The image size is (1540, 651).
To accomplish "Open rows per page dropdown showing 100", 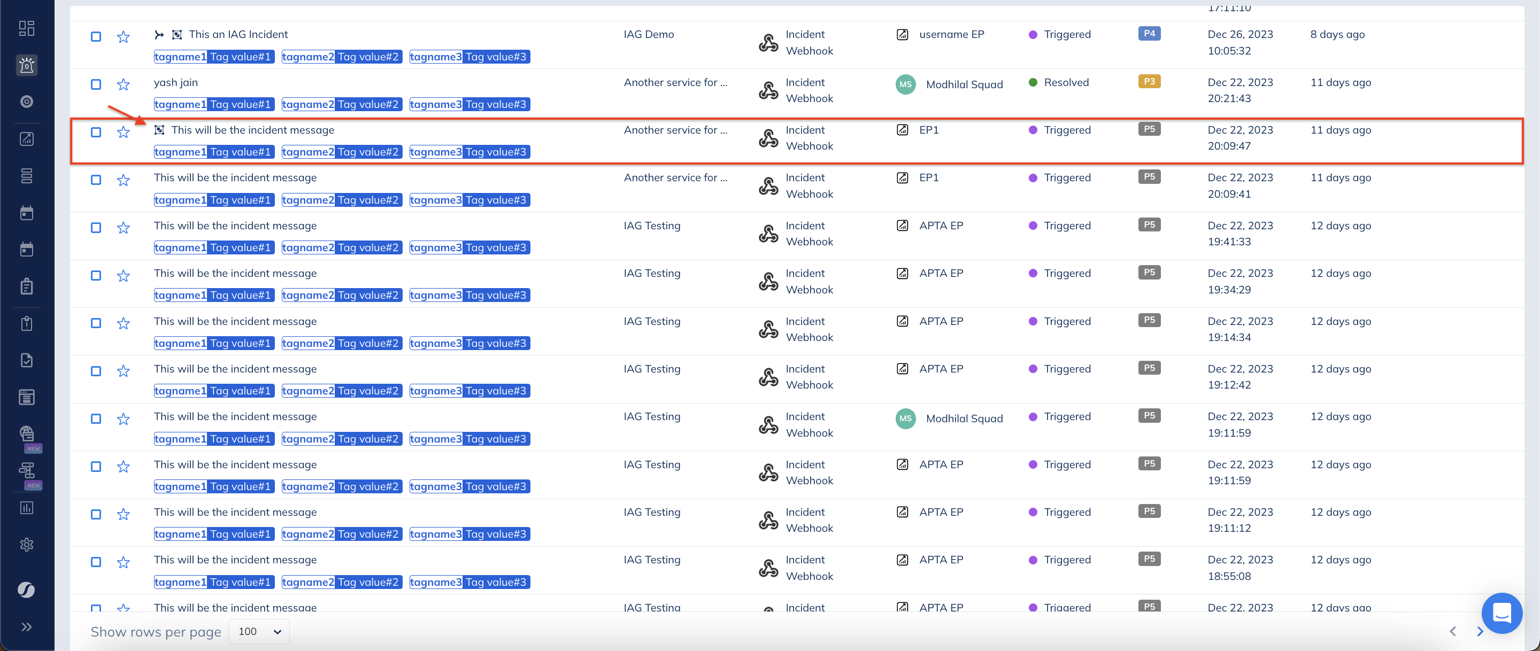I will click(259, 632).
